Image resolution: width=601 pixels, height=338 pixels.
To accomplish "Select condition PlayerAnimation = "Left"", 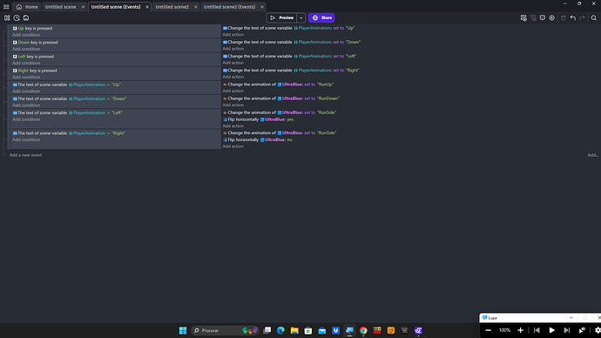I will coord(67,113).
